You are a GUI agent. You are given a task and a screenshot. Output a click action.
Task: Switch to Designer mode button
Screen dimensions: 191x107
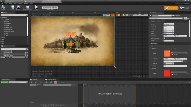click(171, 8)
